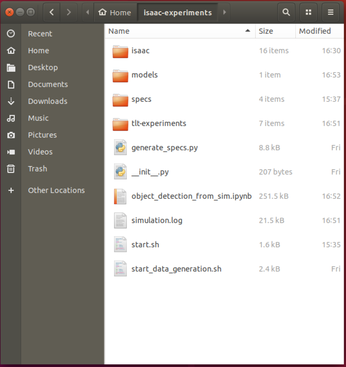Image resolution: width=346 pixels, height=367 pixels.
Task: Toggle sort direction arrow in Name column
Action: pos(247,31)
